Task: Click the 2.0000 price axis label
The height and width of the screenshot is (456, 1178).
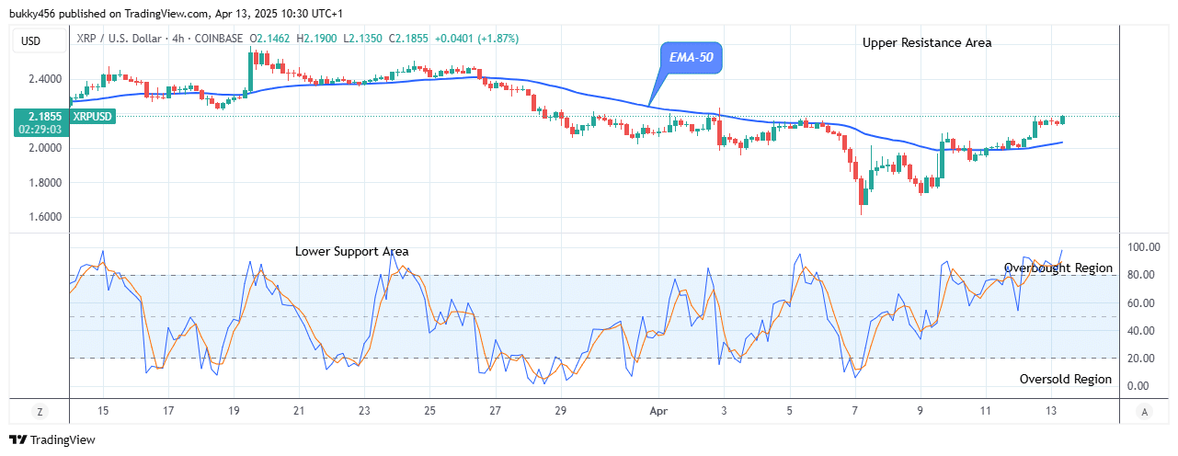Action: point(46,148)
